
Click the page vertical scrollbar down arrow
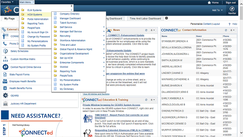(x=241, y=133)
